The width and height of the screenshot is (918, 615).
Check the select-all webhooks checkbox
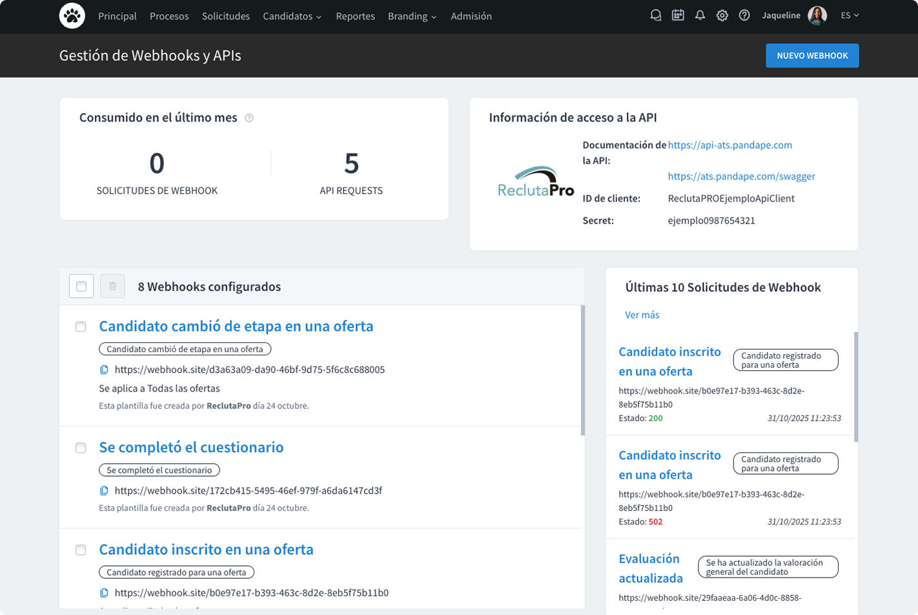81,286
